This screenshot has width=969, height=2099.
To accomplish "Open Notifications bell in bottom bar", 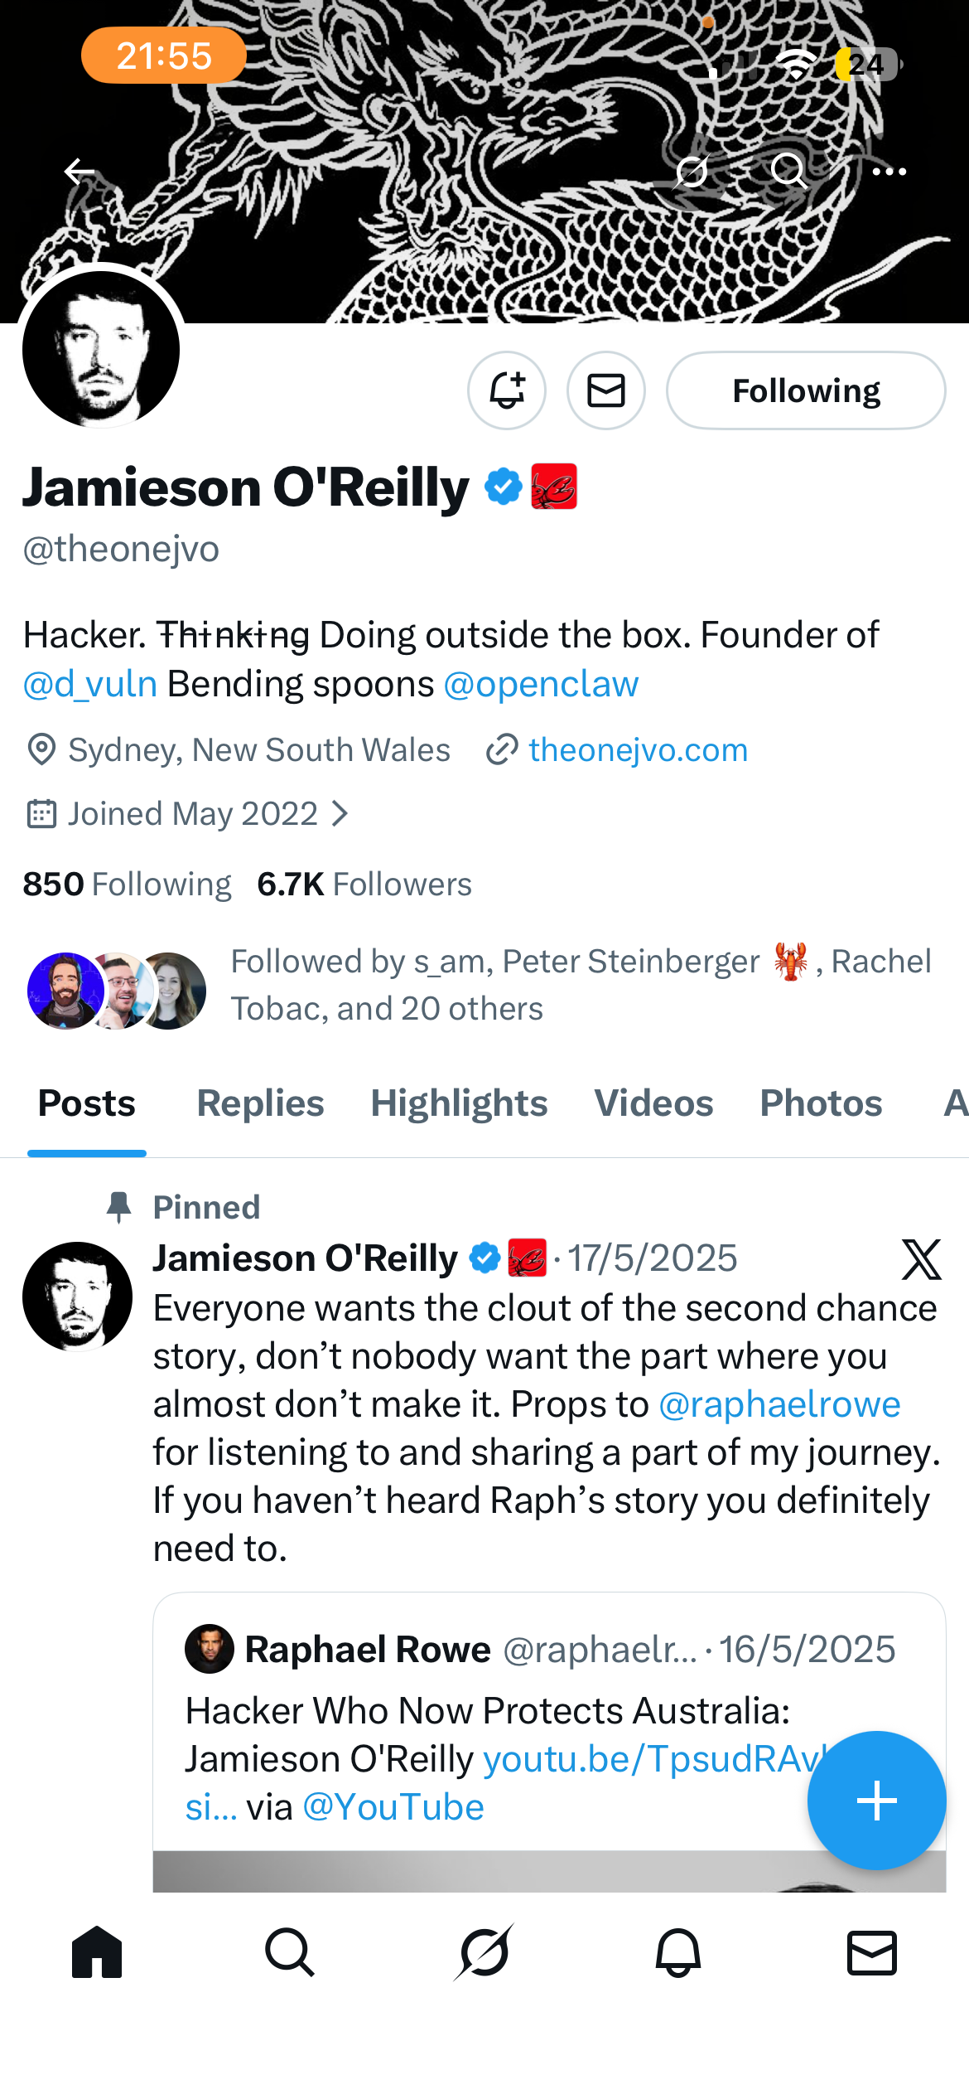I will coord(678,1952).
